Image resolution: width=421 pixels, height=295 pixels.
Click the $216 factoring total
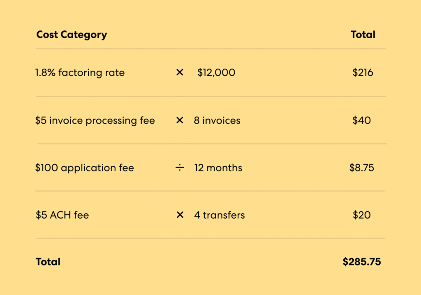(x=363, y=73)
